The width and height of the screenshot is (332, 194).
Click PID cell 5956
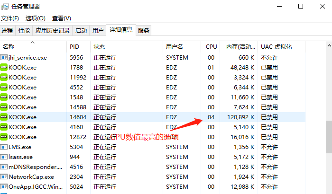pos(76,58)
